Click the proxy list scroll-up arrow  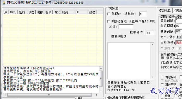click(x=152, y=44)
